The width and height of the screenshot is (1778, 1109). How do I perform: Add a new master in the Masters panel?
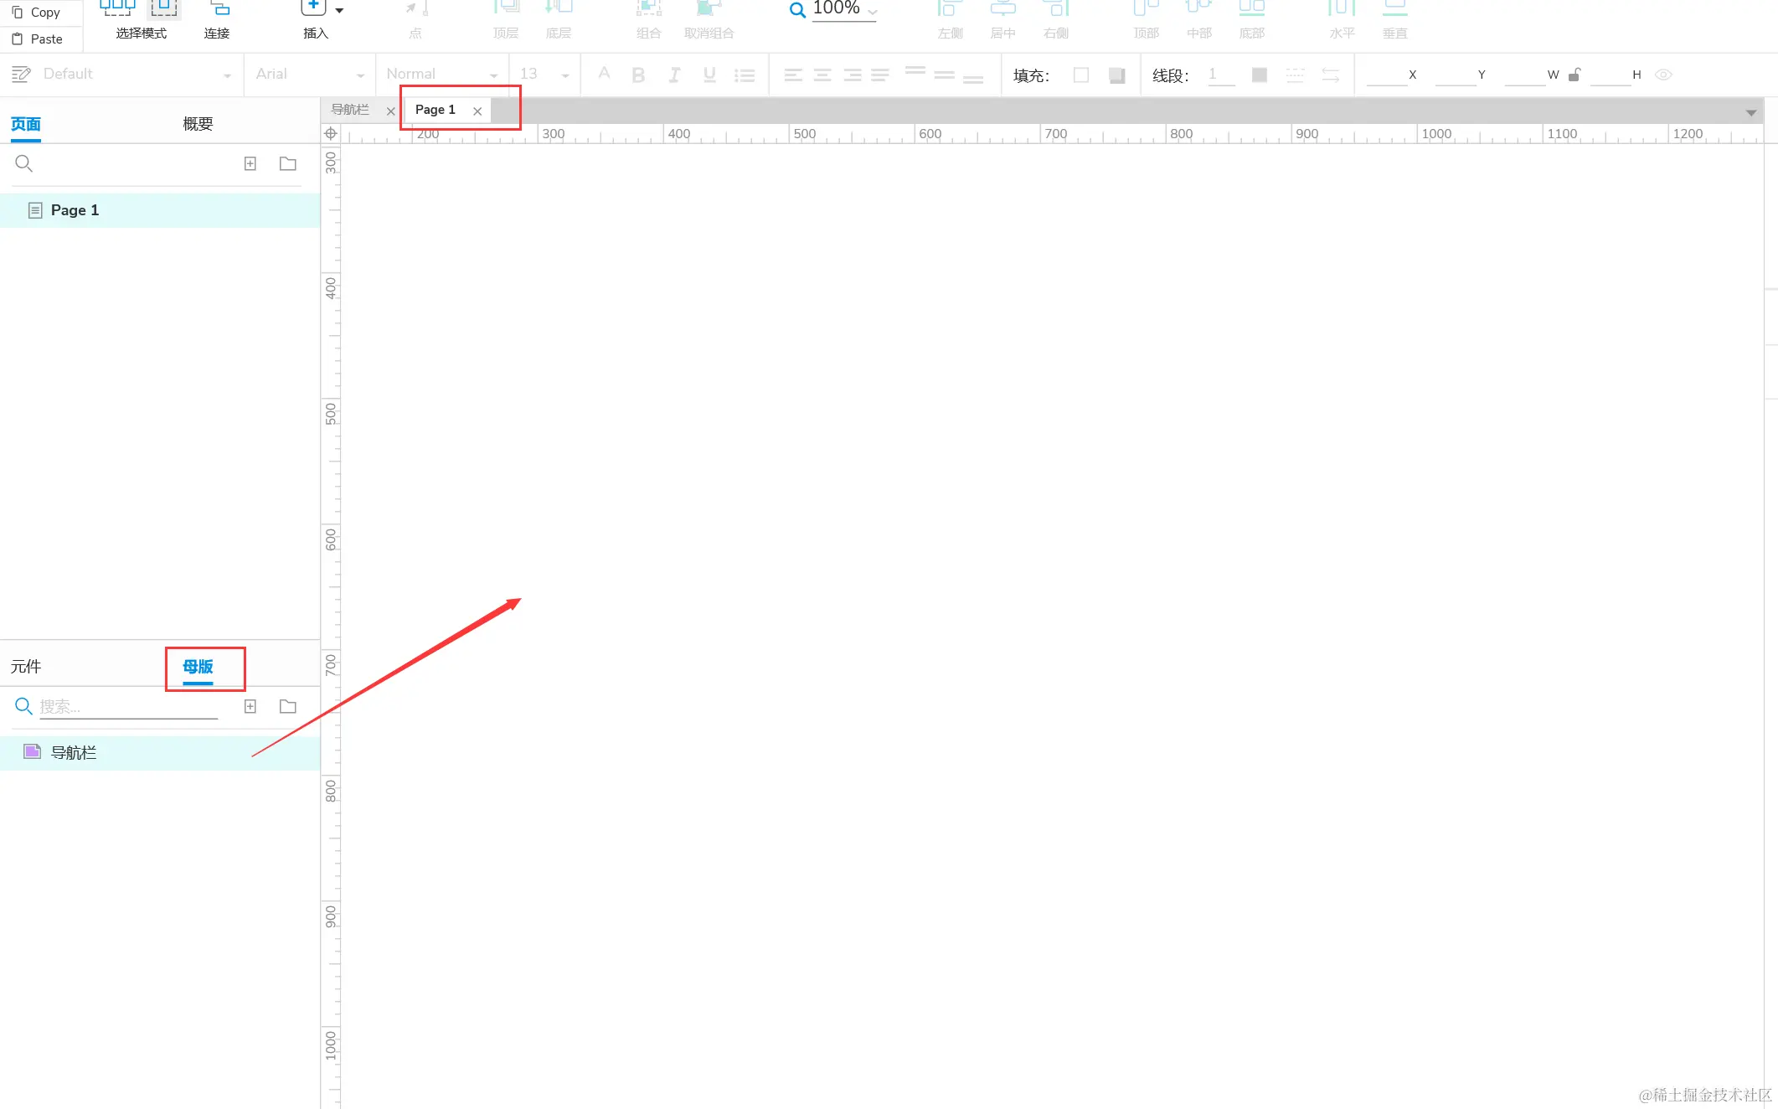250,707
